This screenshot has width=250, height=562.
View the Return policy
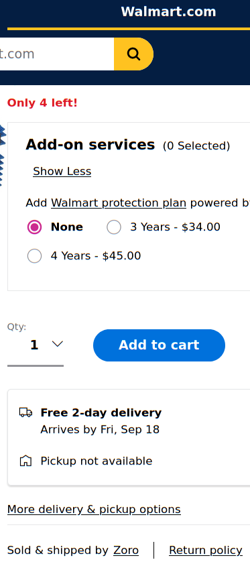coord(206,550)
